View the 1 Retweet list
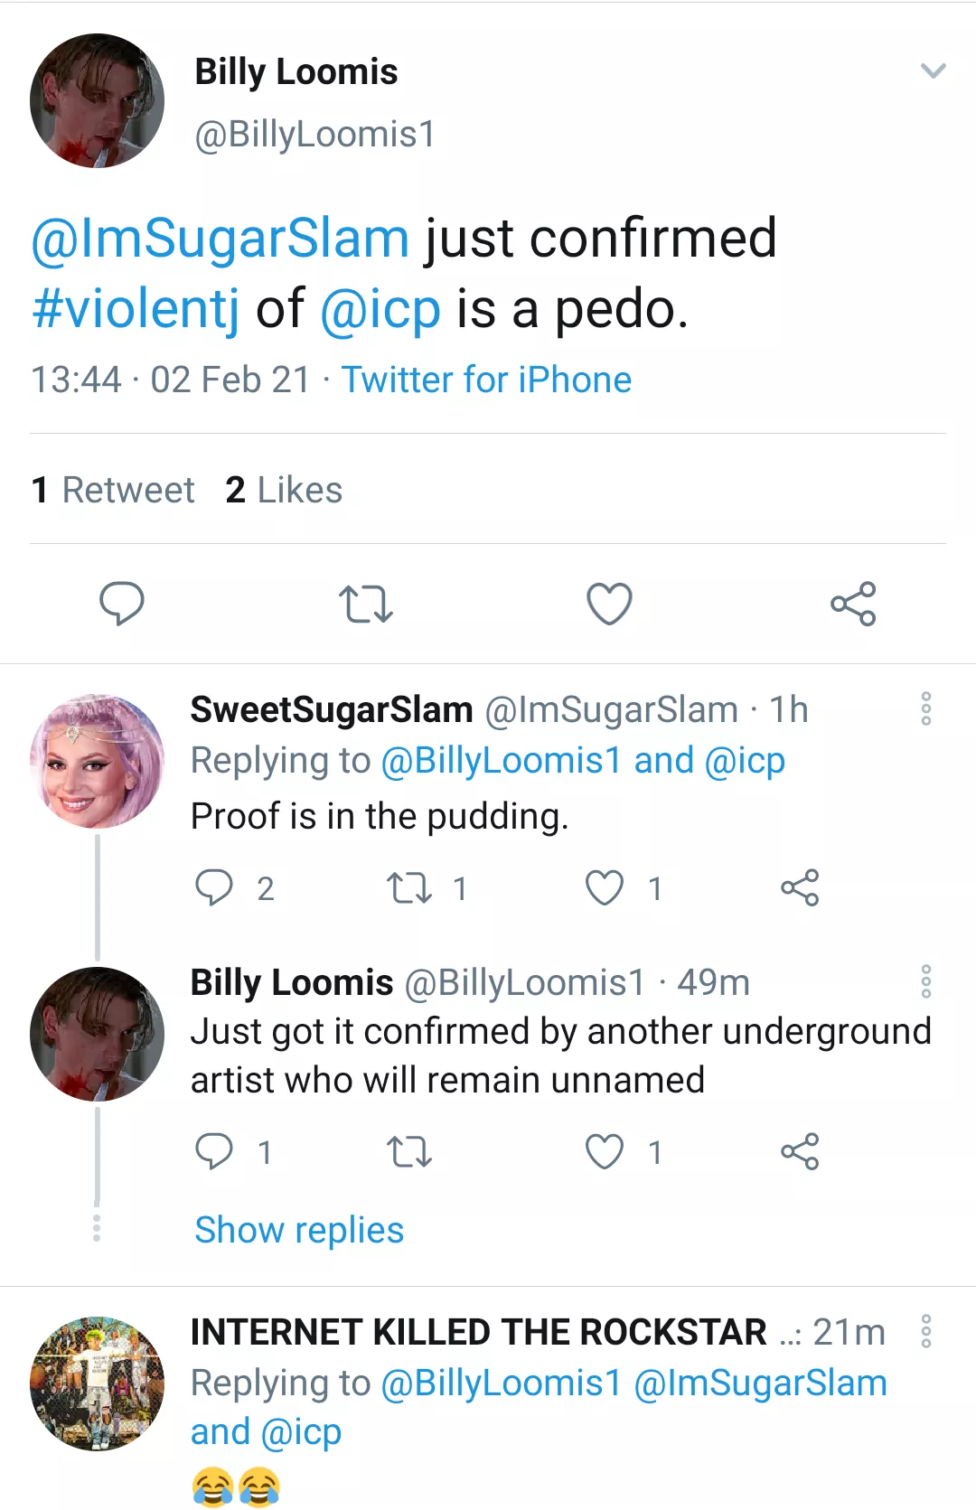The image size is (976, 1510). pyautogui.click(x=113, y=490)
